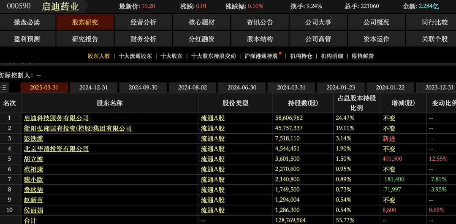The image size is (456, 224).
Task: Open the 股本结构 tab
Action: (x=260, y=39)
